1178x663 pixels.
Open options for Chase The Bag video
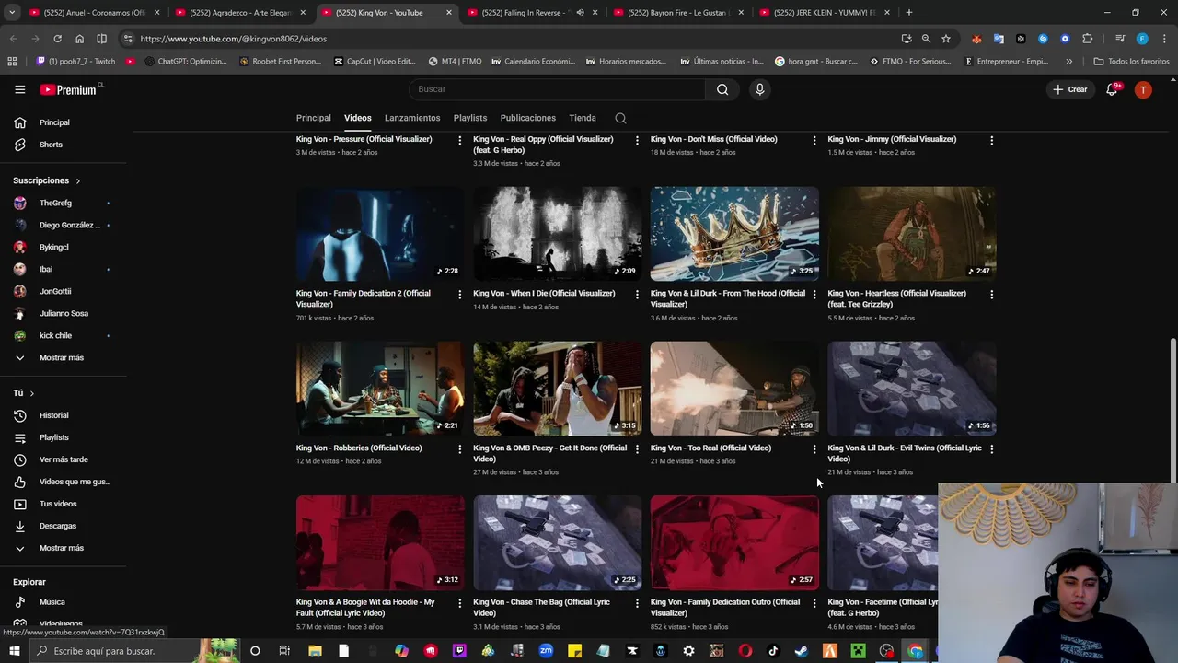[x=637, y=603]
